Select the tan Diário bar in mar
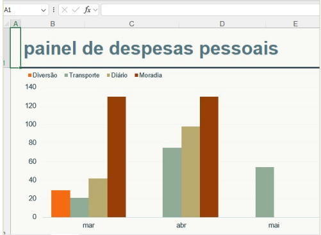This screenshot has height=235, width=321. [98, 198]
